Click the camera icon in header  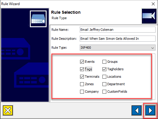149,16
